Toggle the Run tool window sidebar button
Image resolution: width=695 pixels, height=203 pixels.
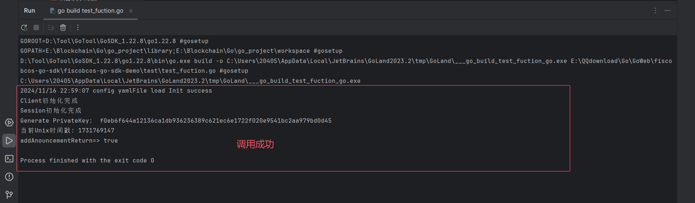(9, 141)
